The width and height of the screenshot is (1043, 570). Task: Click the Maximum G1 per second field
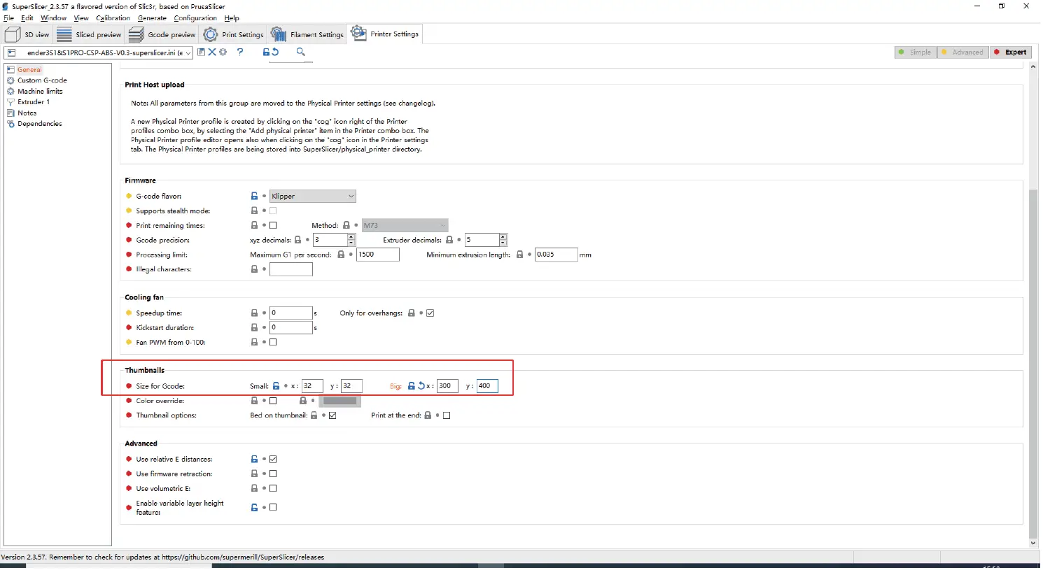(378, 255)
